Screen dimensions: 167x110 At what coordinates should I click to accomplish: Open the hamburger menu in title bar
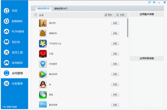click(x=154, y=2)
